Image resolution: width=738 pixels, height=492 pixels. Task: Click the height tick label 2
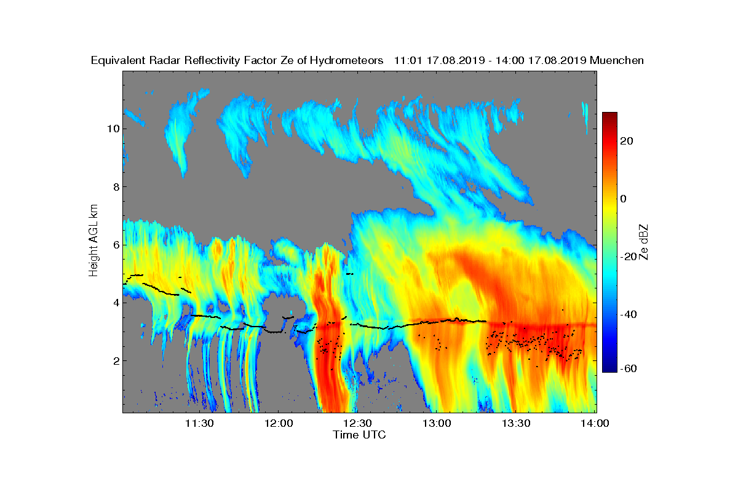tap(115, 360)
